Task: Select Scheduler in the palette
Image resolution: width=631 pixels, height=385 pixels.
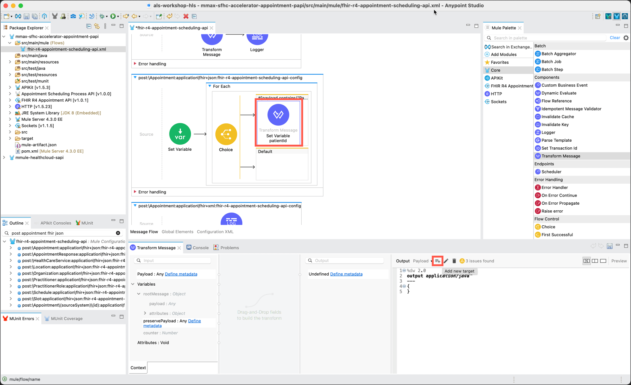Action: coord(551,172)
